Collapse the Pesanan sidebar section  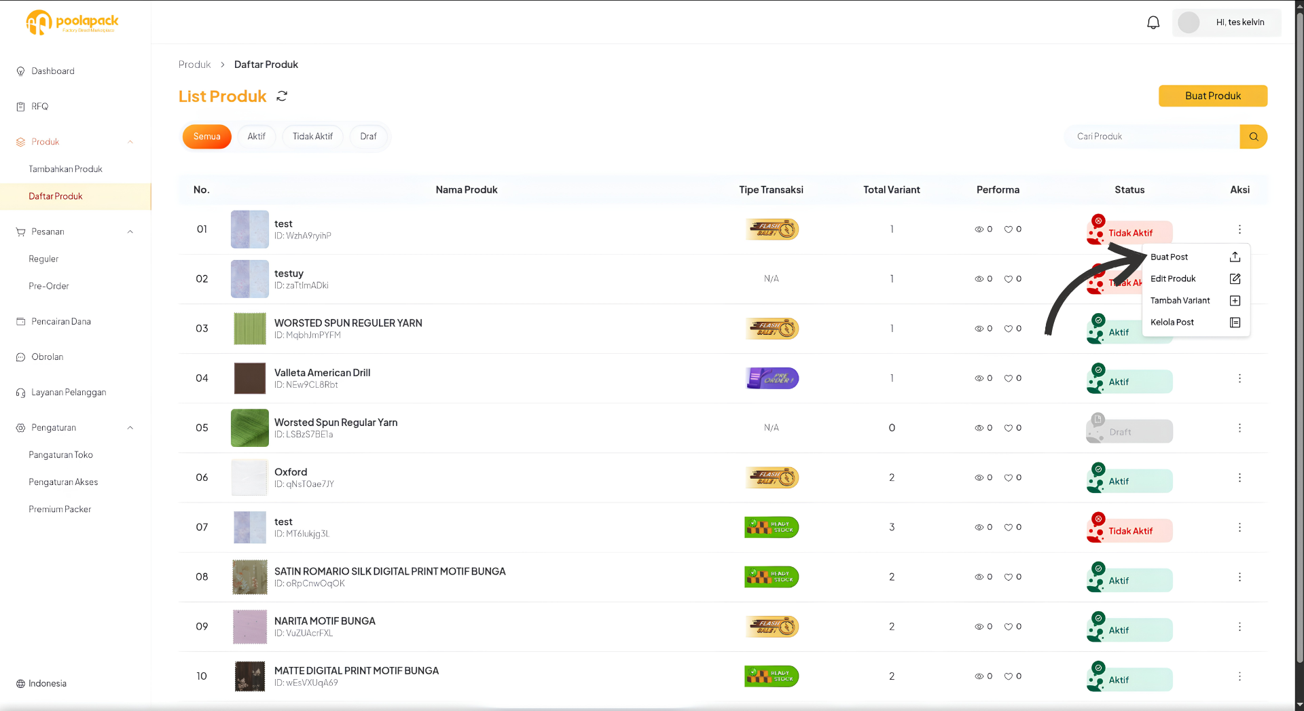pos(130,232)
